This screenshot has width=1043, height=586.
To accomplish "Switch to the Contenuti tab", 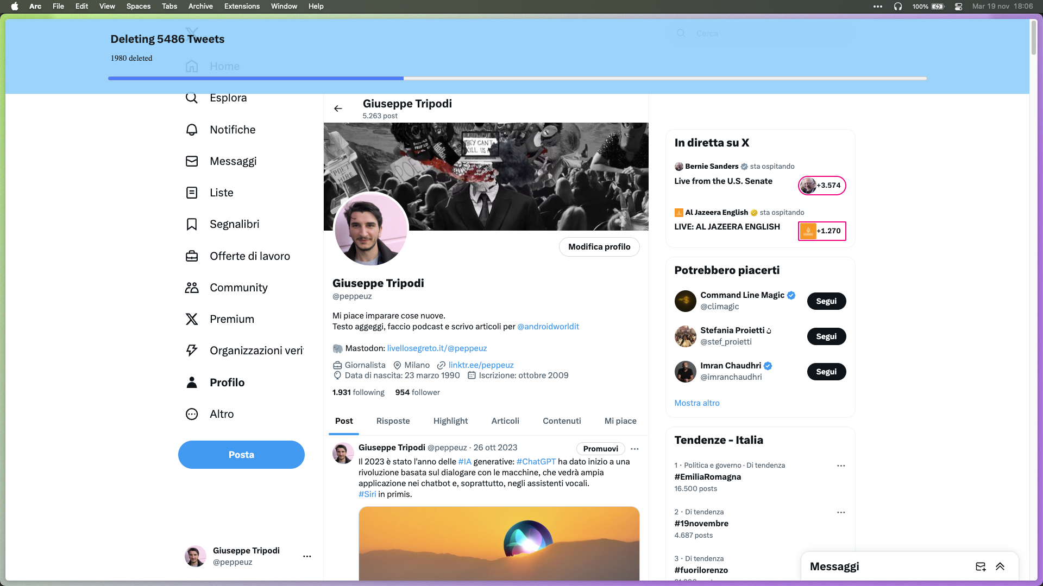I will tap(562, 421).
